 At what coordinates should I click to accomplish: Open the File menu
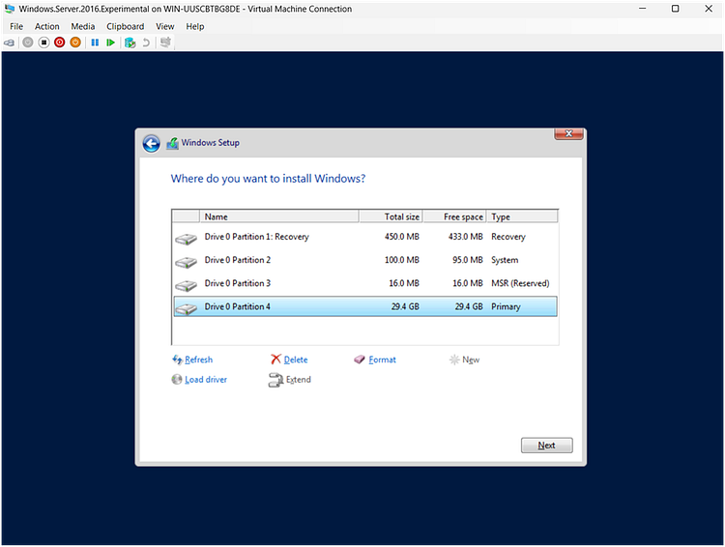click(x=16, y=26)
